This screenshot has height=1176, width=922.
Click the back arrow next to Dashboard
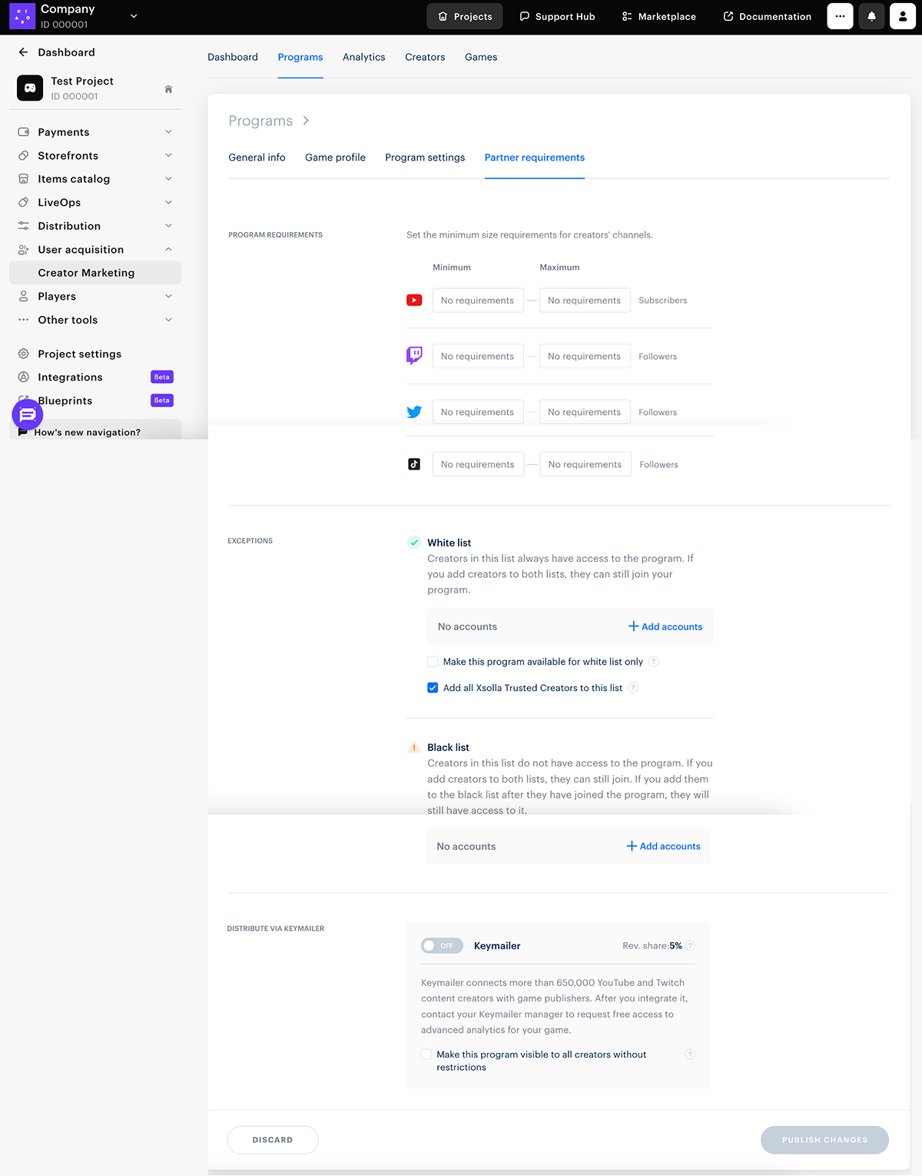tap(23, 52)
